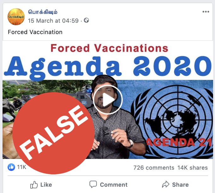Click the Agenda 2020 thumbnail title
Viewport: 215px width, 193px height.
107,67
